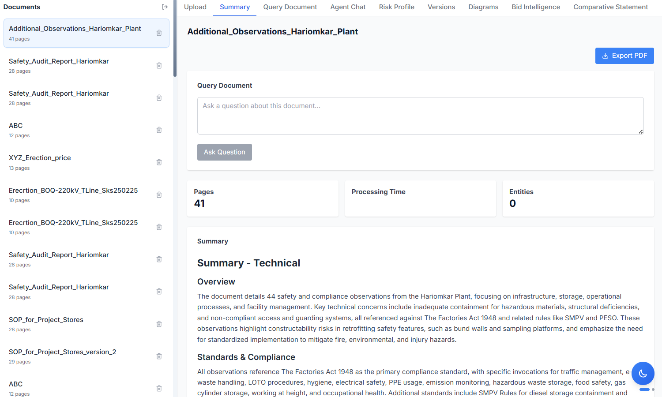Click the trash icon beside the first ABC document
Image resolution: width=662 pixels, height=397 pixels.
click(x=159, y=130)
